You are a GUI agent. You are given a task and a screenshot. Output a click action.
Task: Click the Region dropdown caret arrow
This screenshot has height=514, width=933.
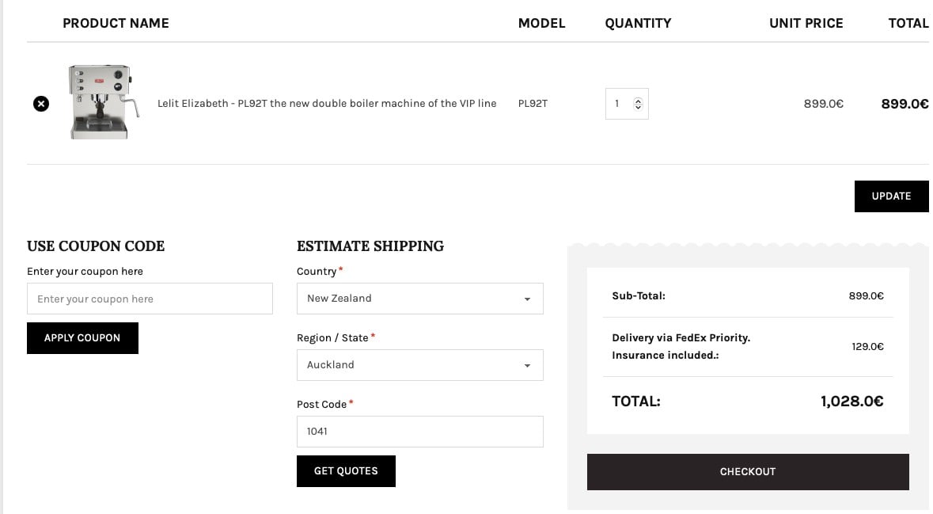pyautogui.click(x=527, y=366)
